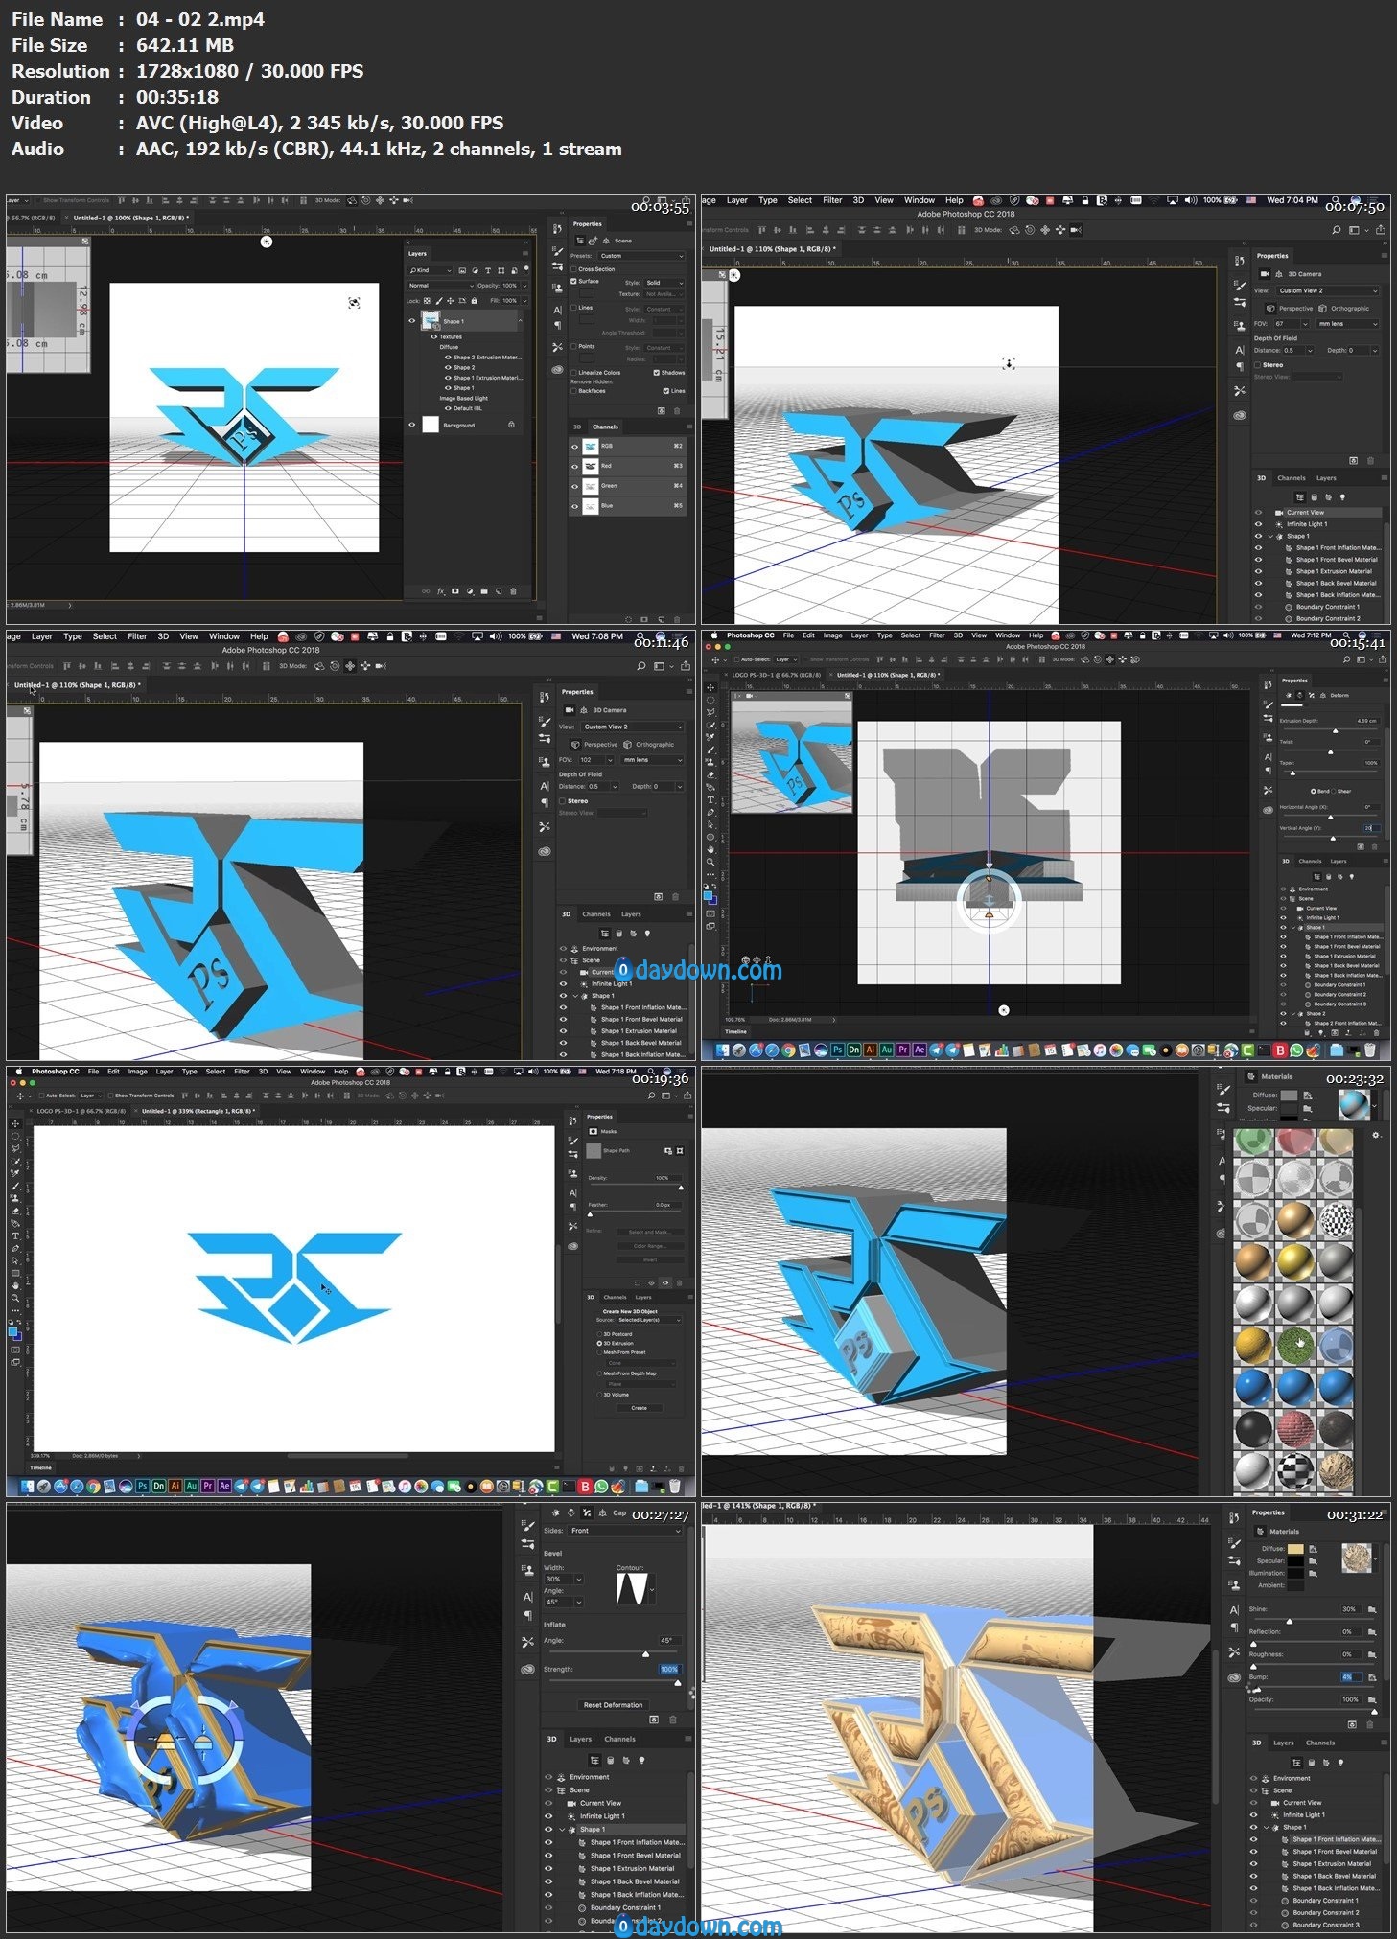Enable the Cross Section checkbox in the 00:03:55 frame
Image resolution: width=1397 pixels, height=1939 pixels.
point(573,269)
